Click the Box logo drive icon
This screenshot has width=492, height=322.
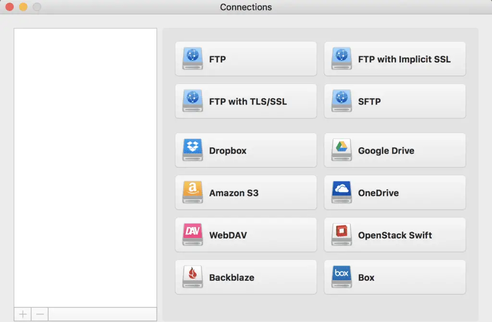tap(342, 277)
